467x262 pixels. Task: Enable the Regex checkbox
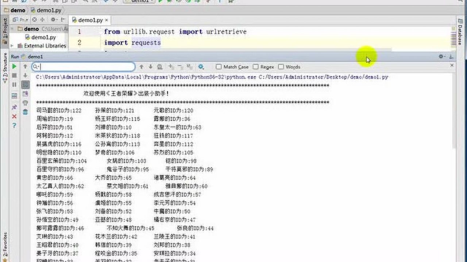pos(255,67)
